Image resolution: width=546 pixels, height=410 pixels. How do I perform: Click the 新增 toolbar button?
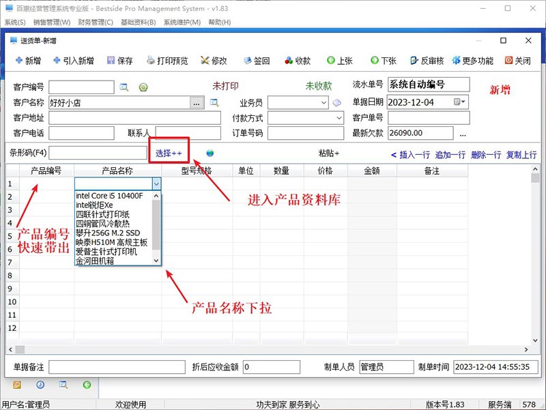[28, 61]
